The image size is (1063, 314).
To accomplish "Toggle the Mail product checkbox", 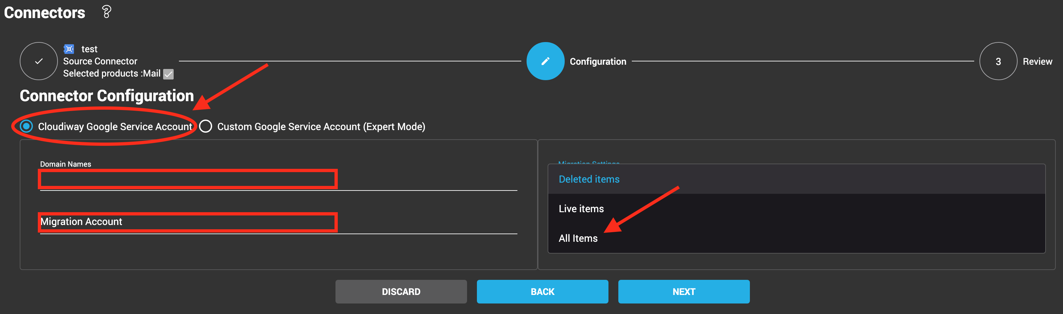I will click(x=168, y=74).
